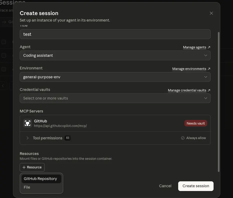Open the Environment dropdown showing general-purpose-env

115,77
